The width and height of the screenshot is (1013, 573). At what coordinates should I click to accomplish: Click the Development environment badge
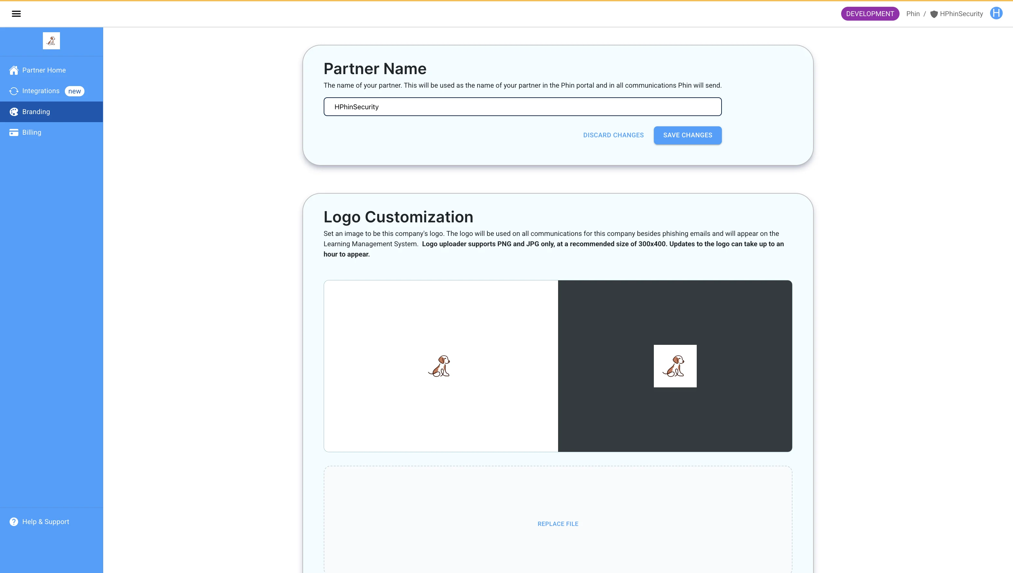(870, 14)
